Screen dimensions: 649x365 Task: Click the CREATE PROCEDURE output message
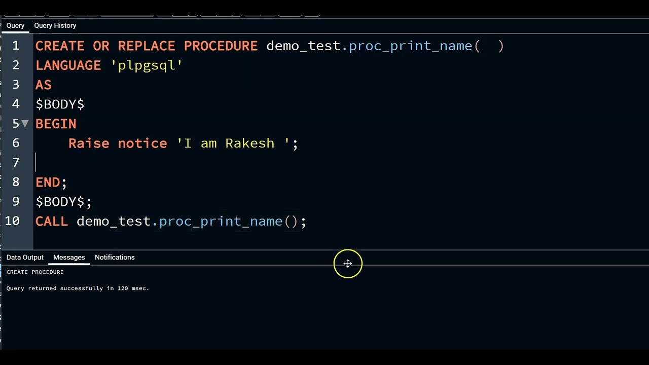point(35,272)
